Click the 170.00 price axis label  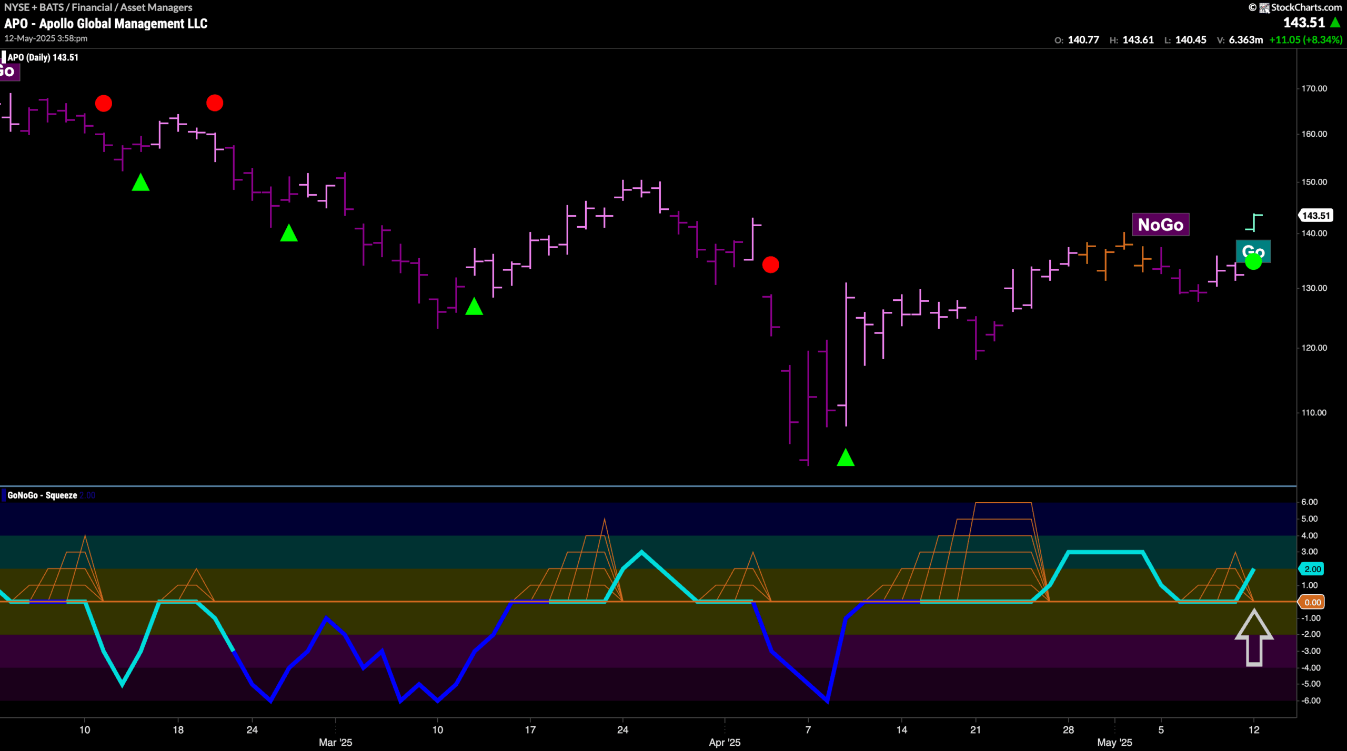pos(1314,88)
